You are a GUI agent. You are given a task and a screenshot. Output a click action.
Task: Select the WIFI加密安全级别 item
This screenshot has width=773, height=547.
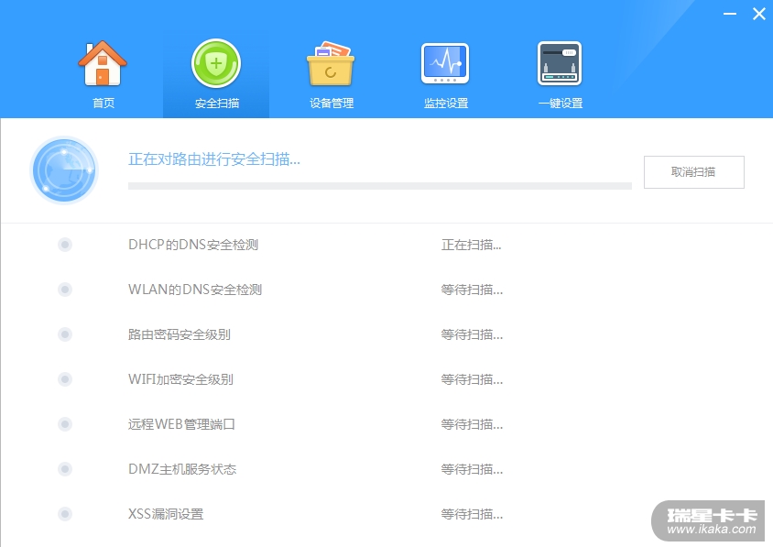point(180,379)
